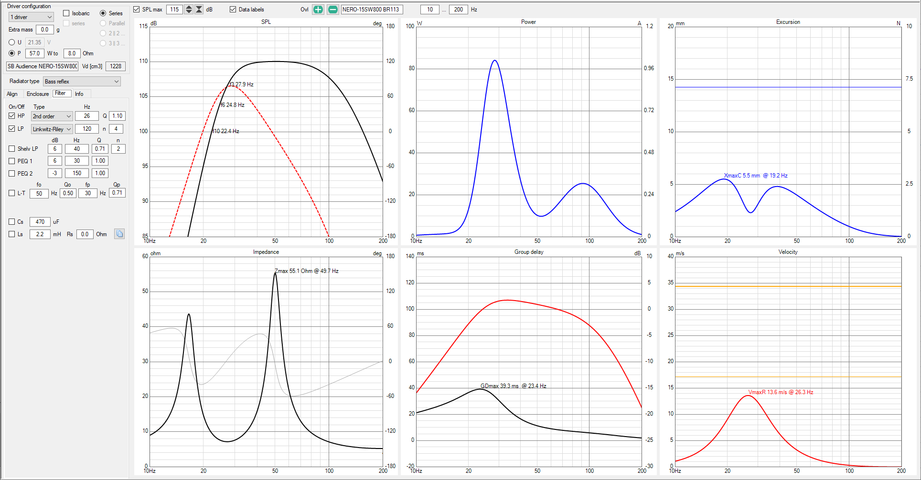The height and width of the screenshot is (480, 921).
Task: Click the L-T fo 50 Hz field
Action: click(39, 194)
